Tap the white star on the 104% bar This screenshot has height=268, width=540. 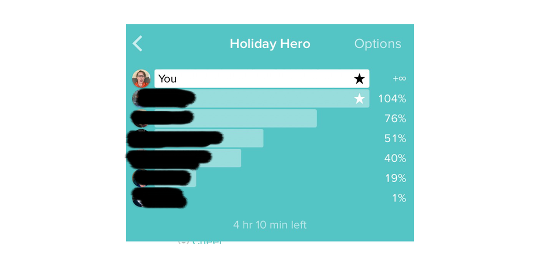click(359, 99)
